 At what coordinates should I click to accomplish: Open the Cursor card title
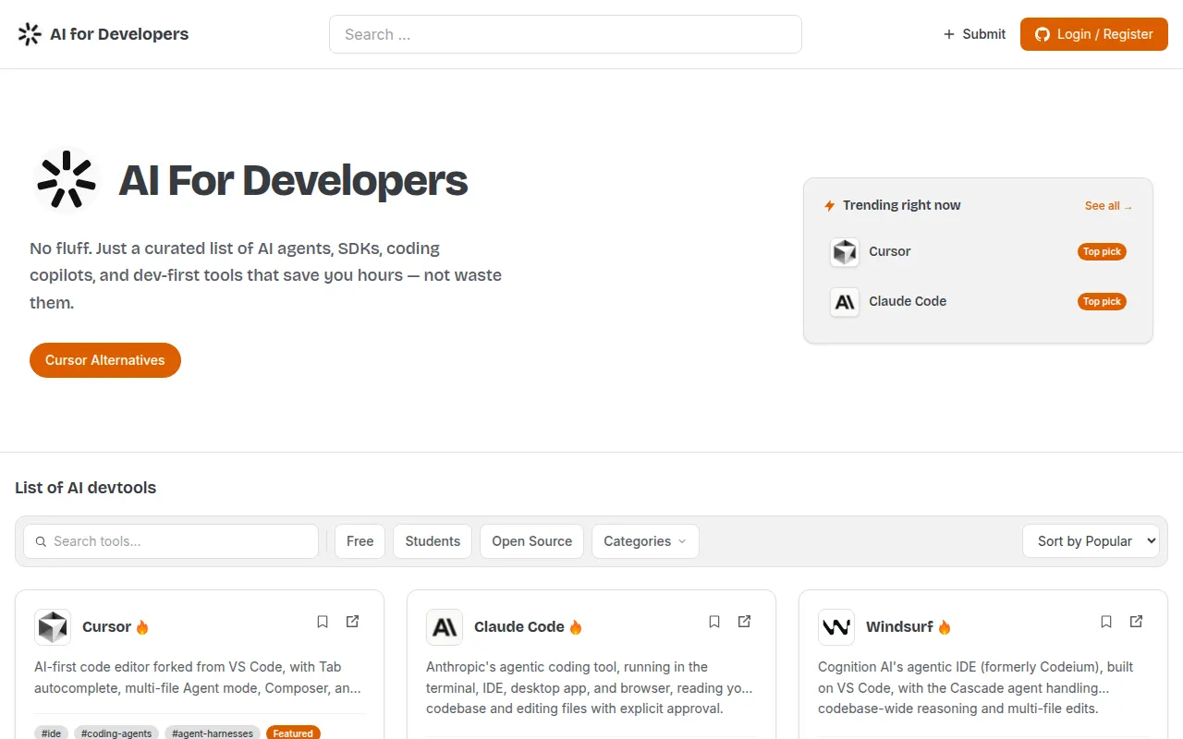(x=107, y=627)
